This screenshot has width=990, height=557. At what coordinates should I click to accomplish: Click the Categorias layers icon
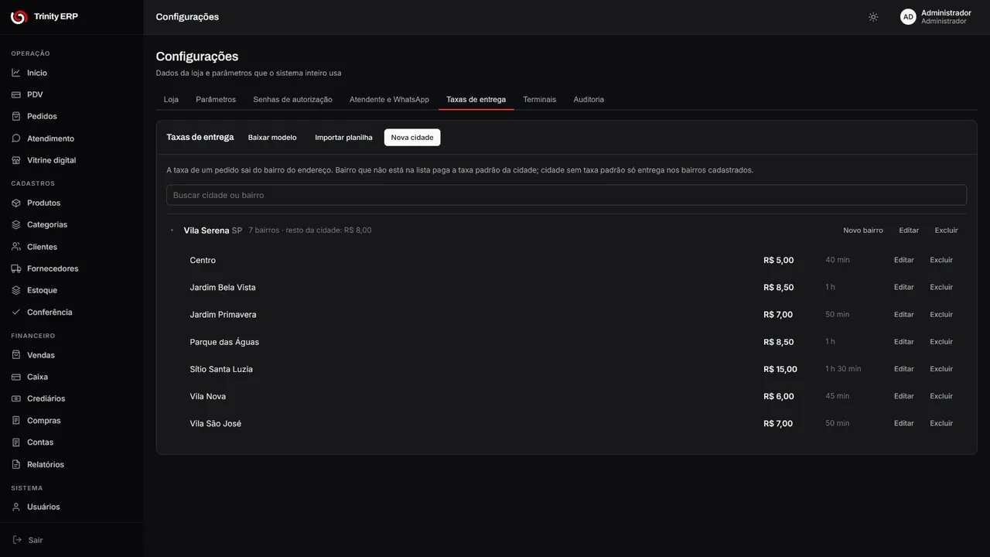16,224
